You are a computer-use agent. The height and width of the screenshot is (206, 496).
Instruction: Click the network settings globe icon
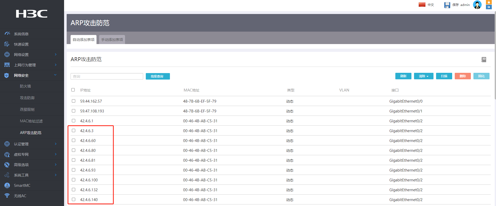pyautogui.click(x=7, y=54)
